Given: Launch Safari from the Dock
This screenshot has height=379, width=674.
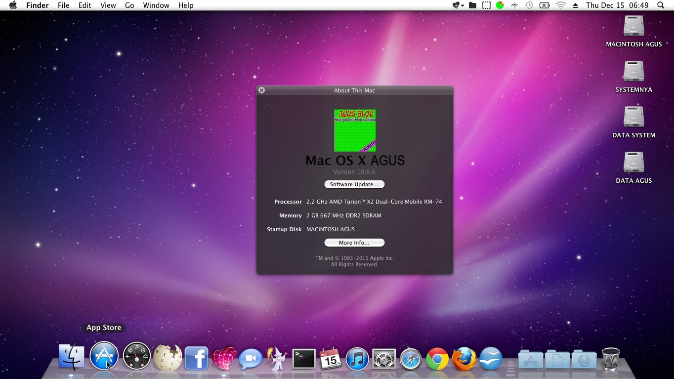Looking at the screenshot, I should (411, 359).
